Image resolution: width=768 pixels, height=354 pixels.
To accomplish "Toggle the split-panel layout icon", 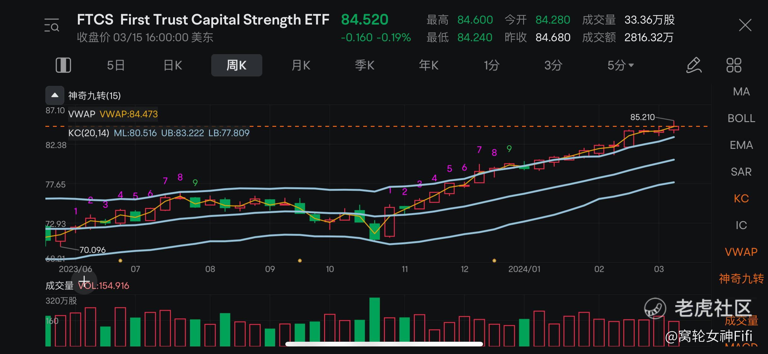I will [63, 65].
